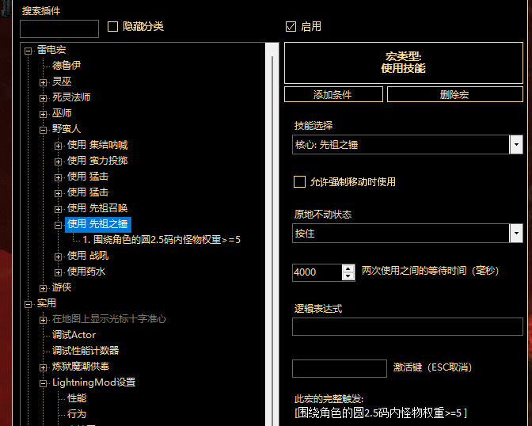Image resolution: width=532 pixels, height=426 pixels.
Task: Click the 逻辑表达式 input field
Action: click(407, 326)
